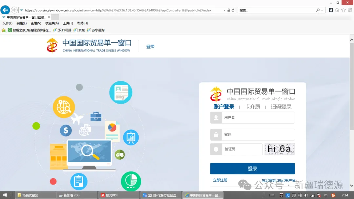This screenshot has height=199, width=354.
Task: Open 教程之家 bookmark
Action: (x=29, y=30)
